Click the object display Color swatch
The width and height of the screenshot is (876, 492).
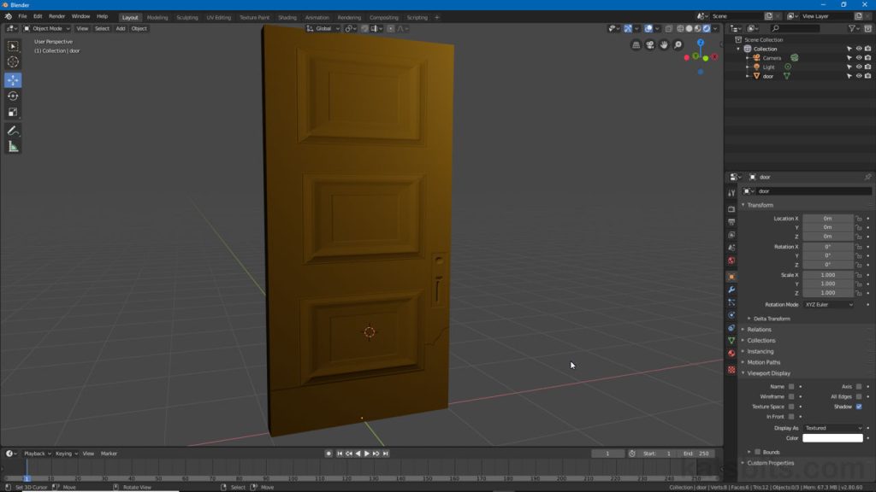point(832,437)
